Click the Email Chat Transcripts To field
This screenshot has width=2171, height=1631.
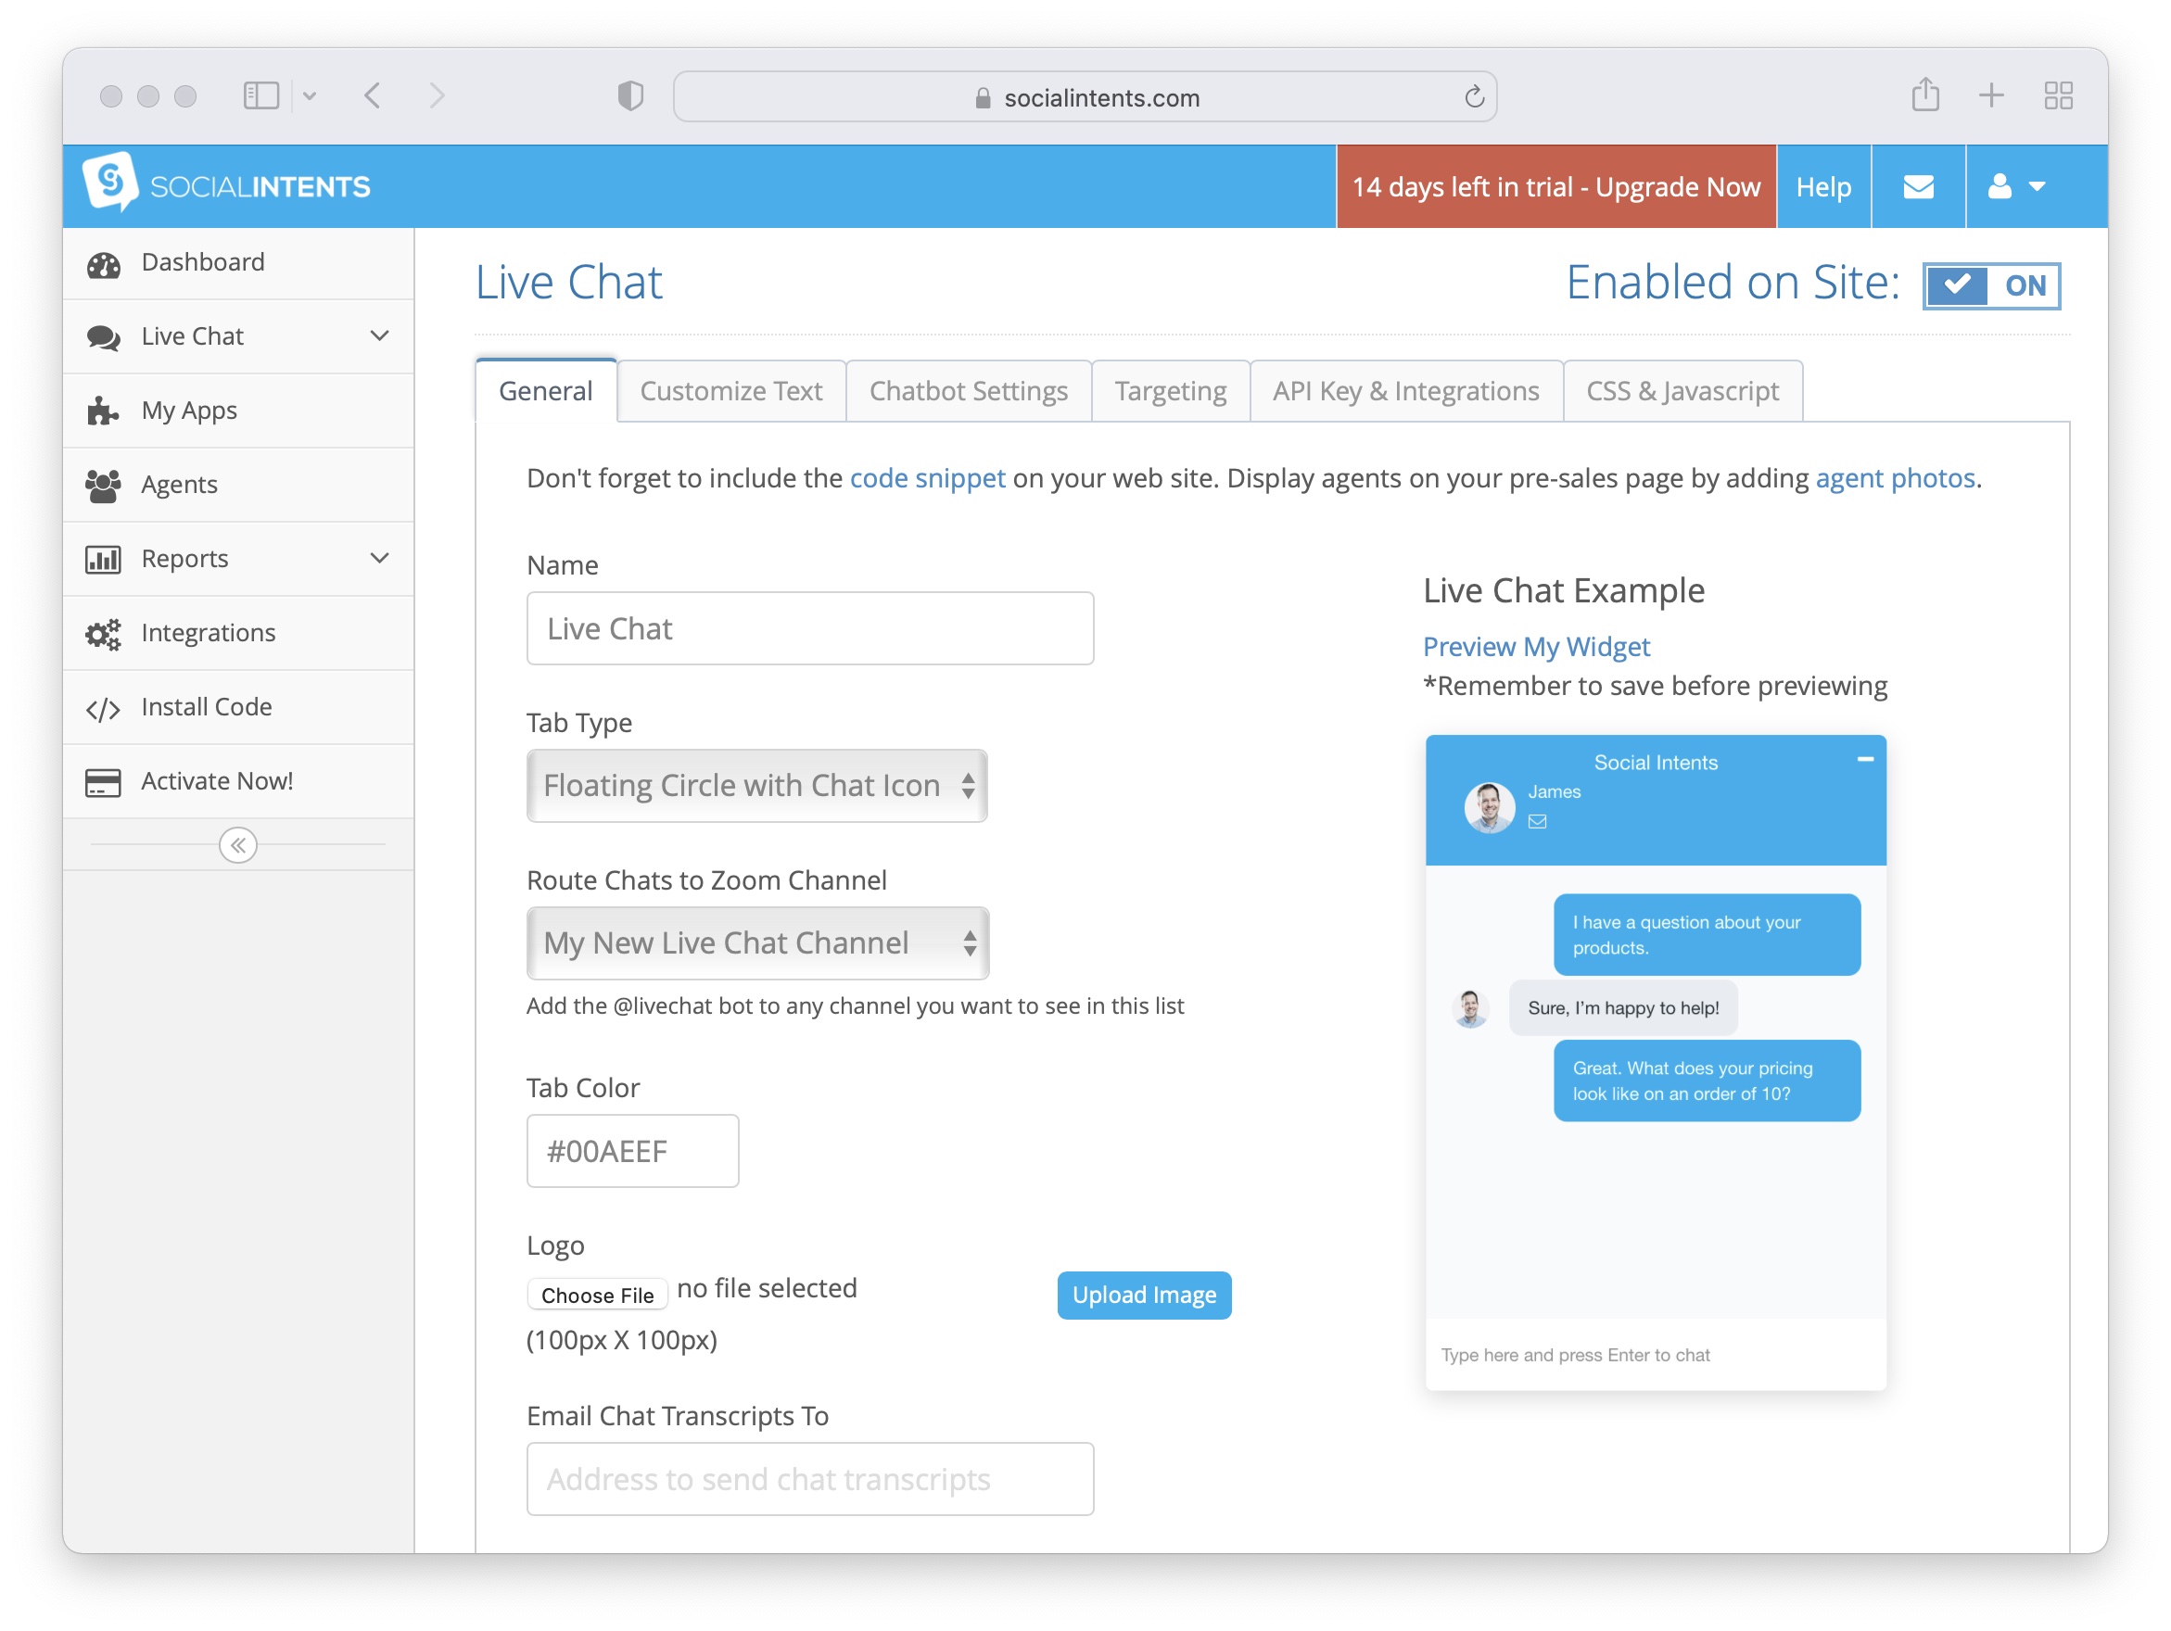pyautogui.click(x=809, y=1479)
